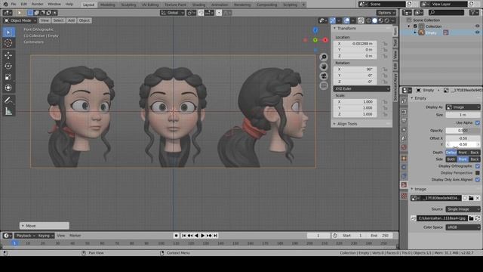The image size is (483, 272).
Task: Click the Size value slider
Action: click(x=463, y=115)
